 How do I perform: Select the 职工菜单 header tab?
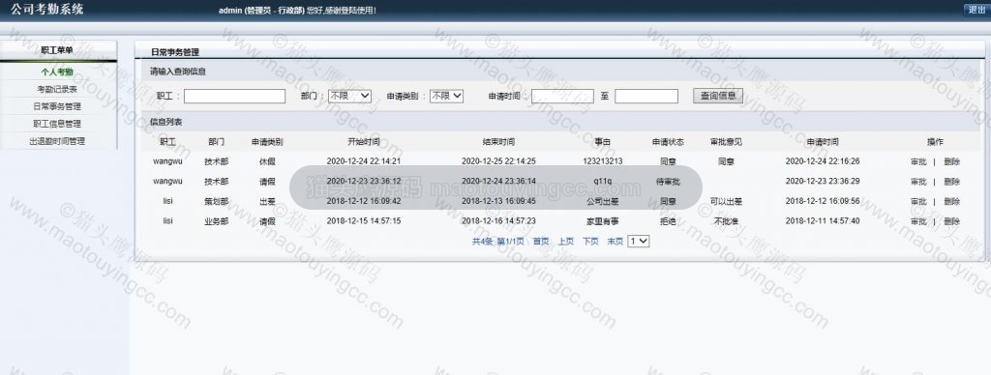click(x=57, y=50)
